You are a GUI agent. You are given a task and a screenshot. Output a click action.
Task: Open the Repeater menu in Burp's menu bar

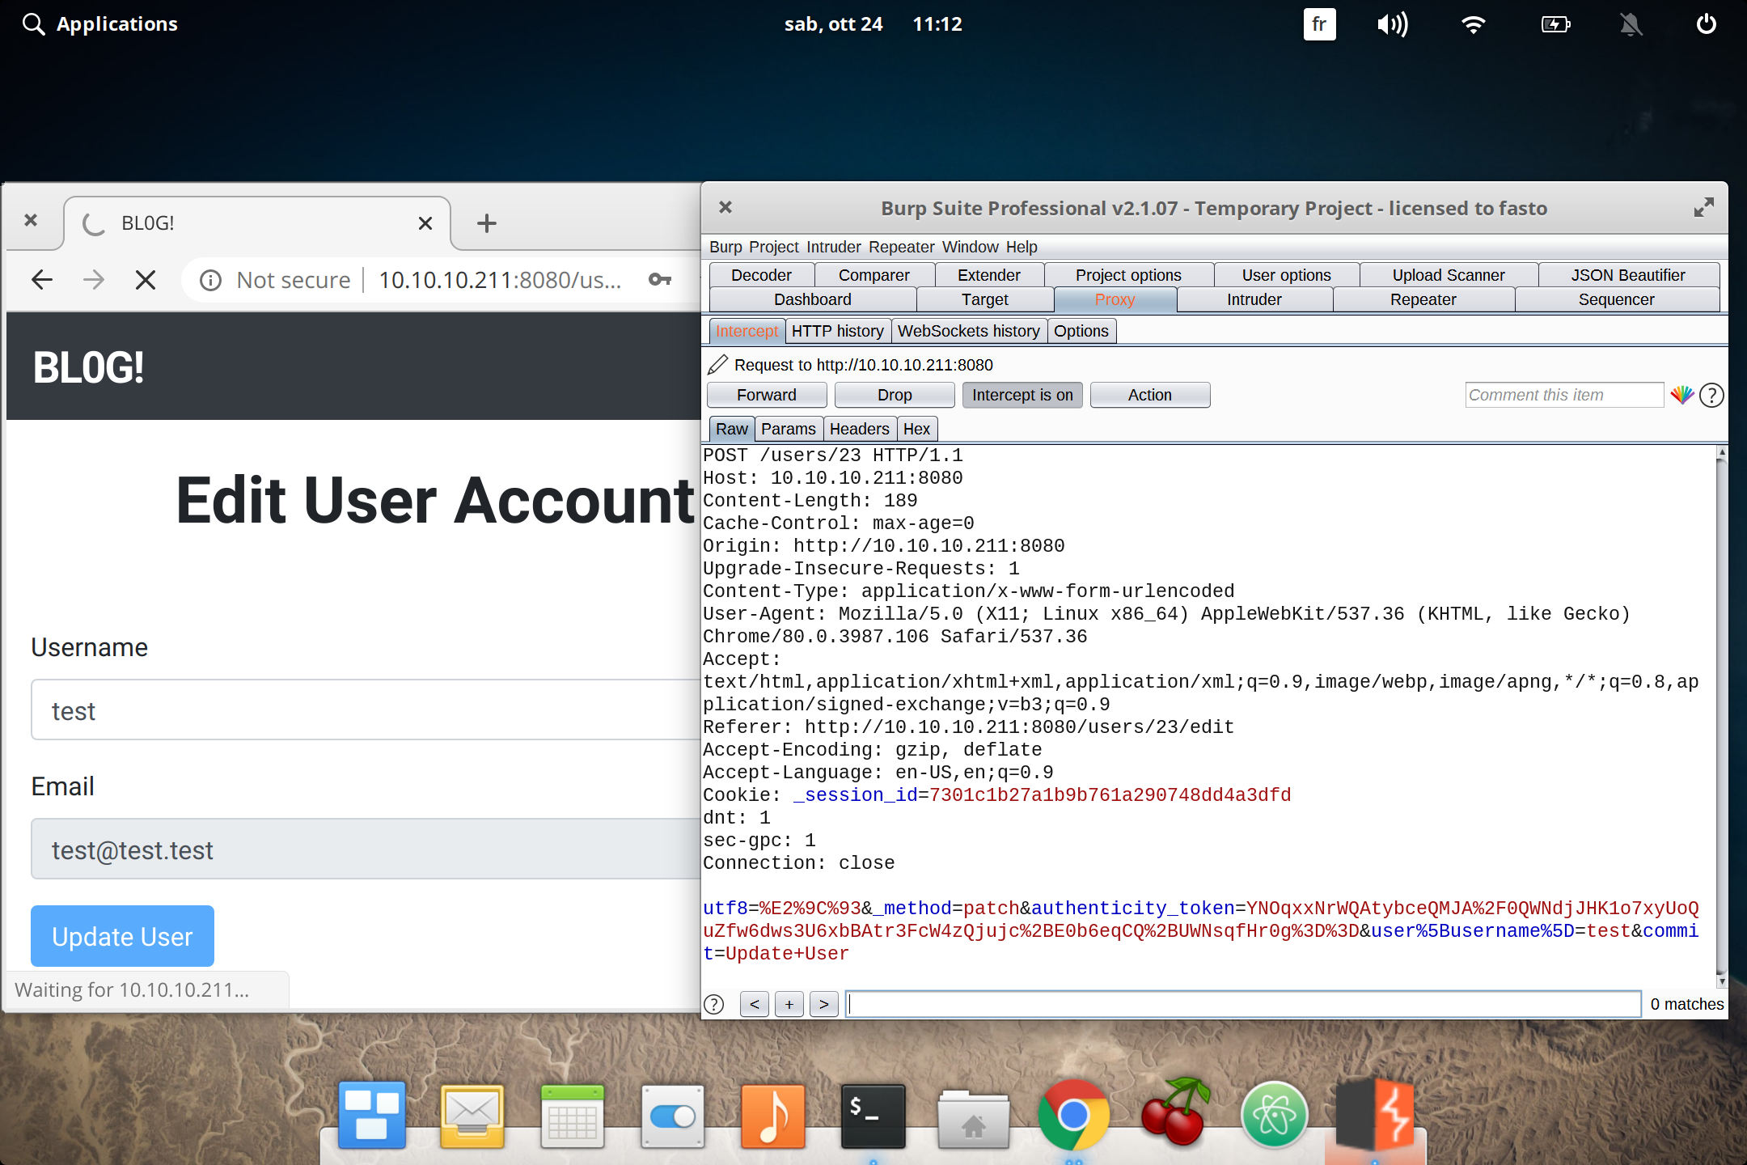point(902,247)
